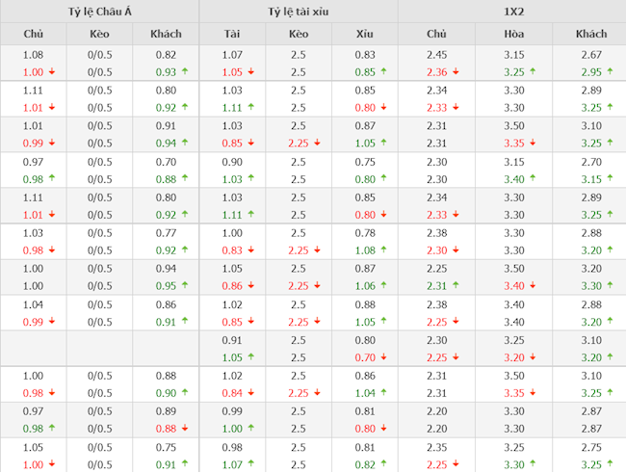
Task: Select the Hòa column header
Action: tap(513, 34)
